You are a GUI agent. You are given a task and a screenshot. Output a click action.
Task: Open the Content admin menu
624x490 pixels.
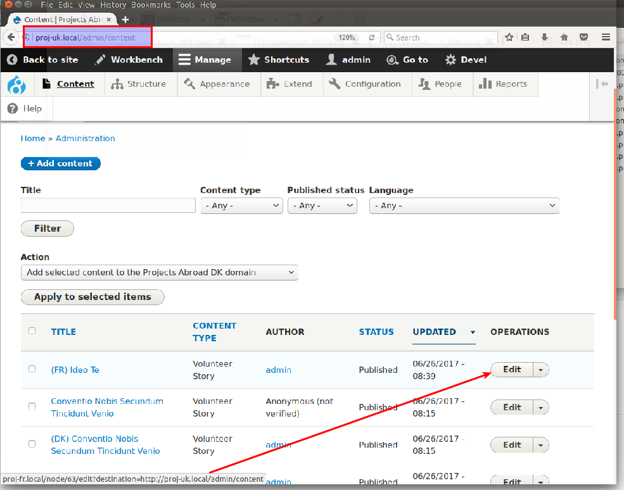69,84
